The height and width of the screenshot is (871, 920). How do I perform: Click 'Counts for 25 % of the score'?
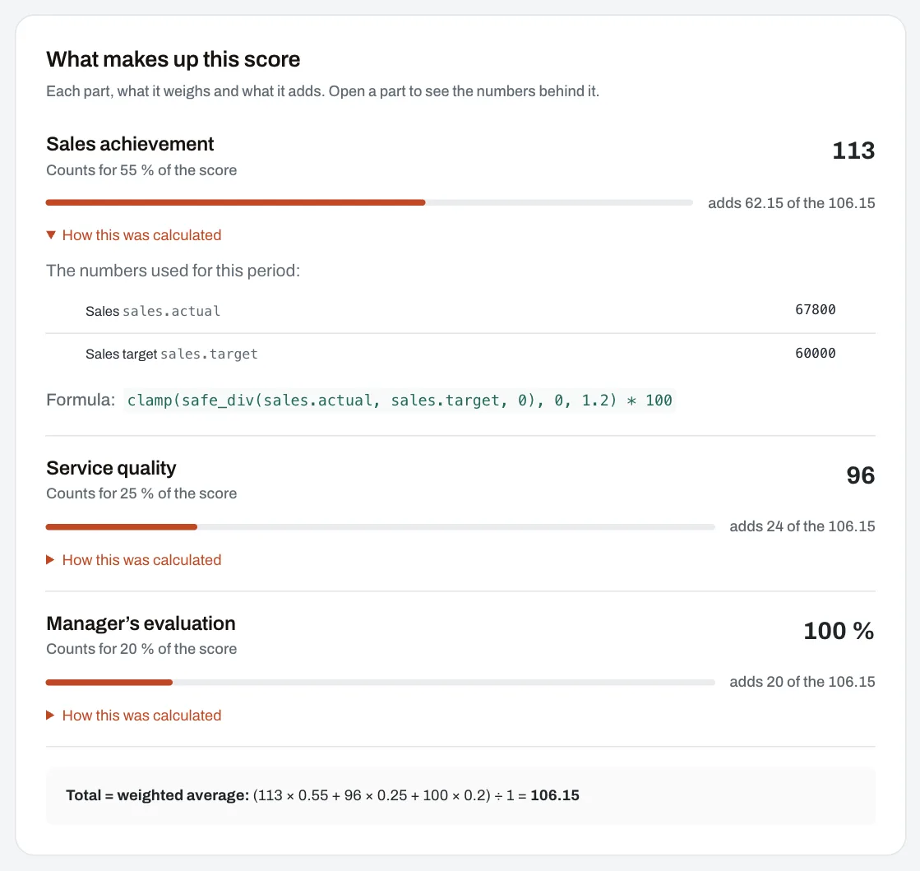[141, 493]
